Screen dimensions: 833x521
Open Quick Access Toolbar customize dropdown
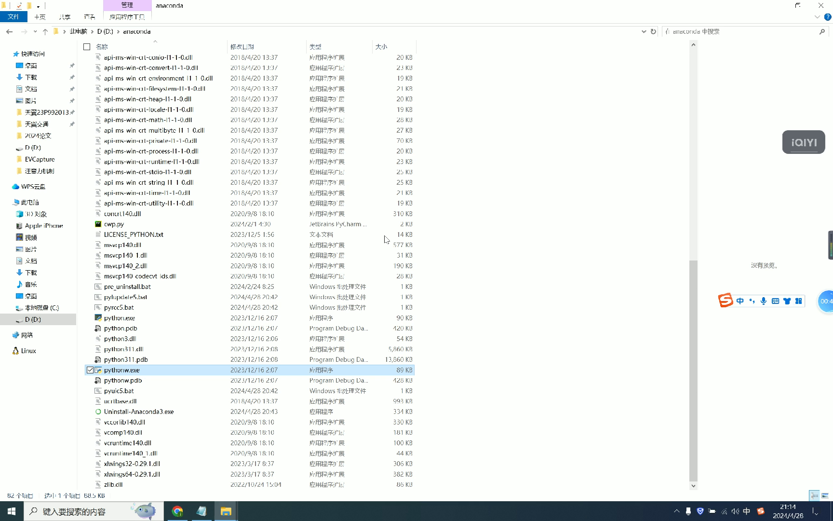38,6
